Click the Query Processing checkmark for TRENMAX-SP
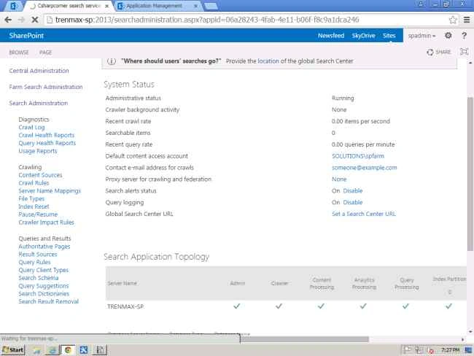The width and height of the screenshot is (474, 356). click(x=405, y=306)
